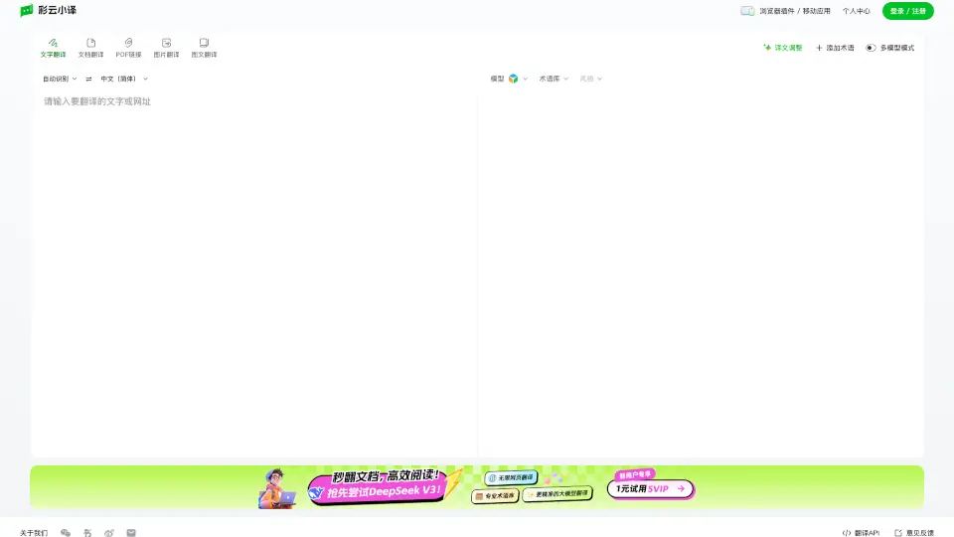954x537 pixels.
Task: Click the Weibo icon in the footer
Action: click(109, 533)
